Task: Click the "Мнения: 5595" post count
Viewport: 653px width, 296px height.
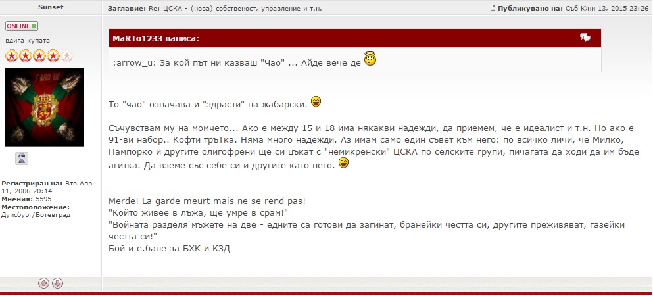Action: pos(26,199)
